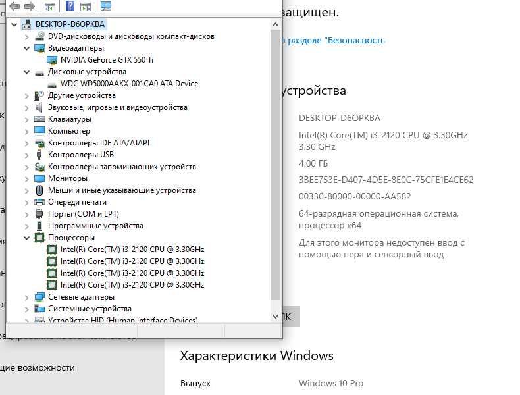Click the device ID 3BEE753E-D407-4D5E-8E0C-75CFE1E4CE62
The height and width of the screenshot is (395, 520).
click(x=386, y=180)
